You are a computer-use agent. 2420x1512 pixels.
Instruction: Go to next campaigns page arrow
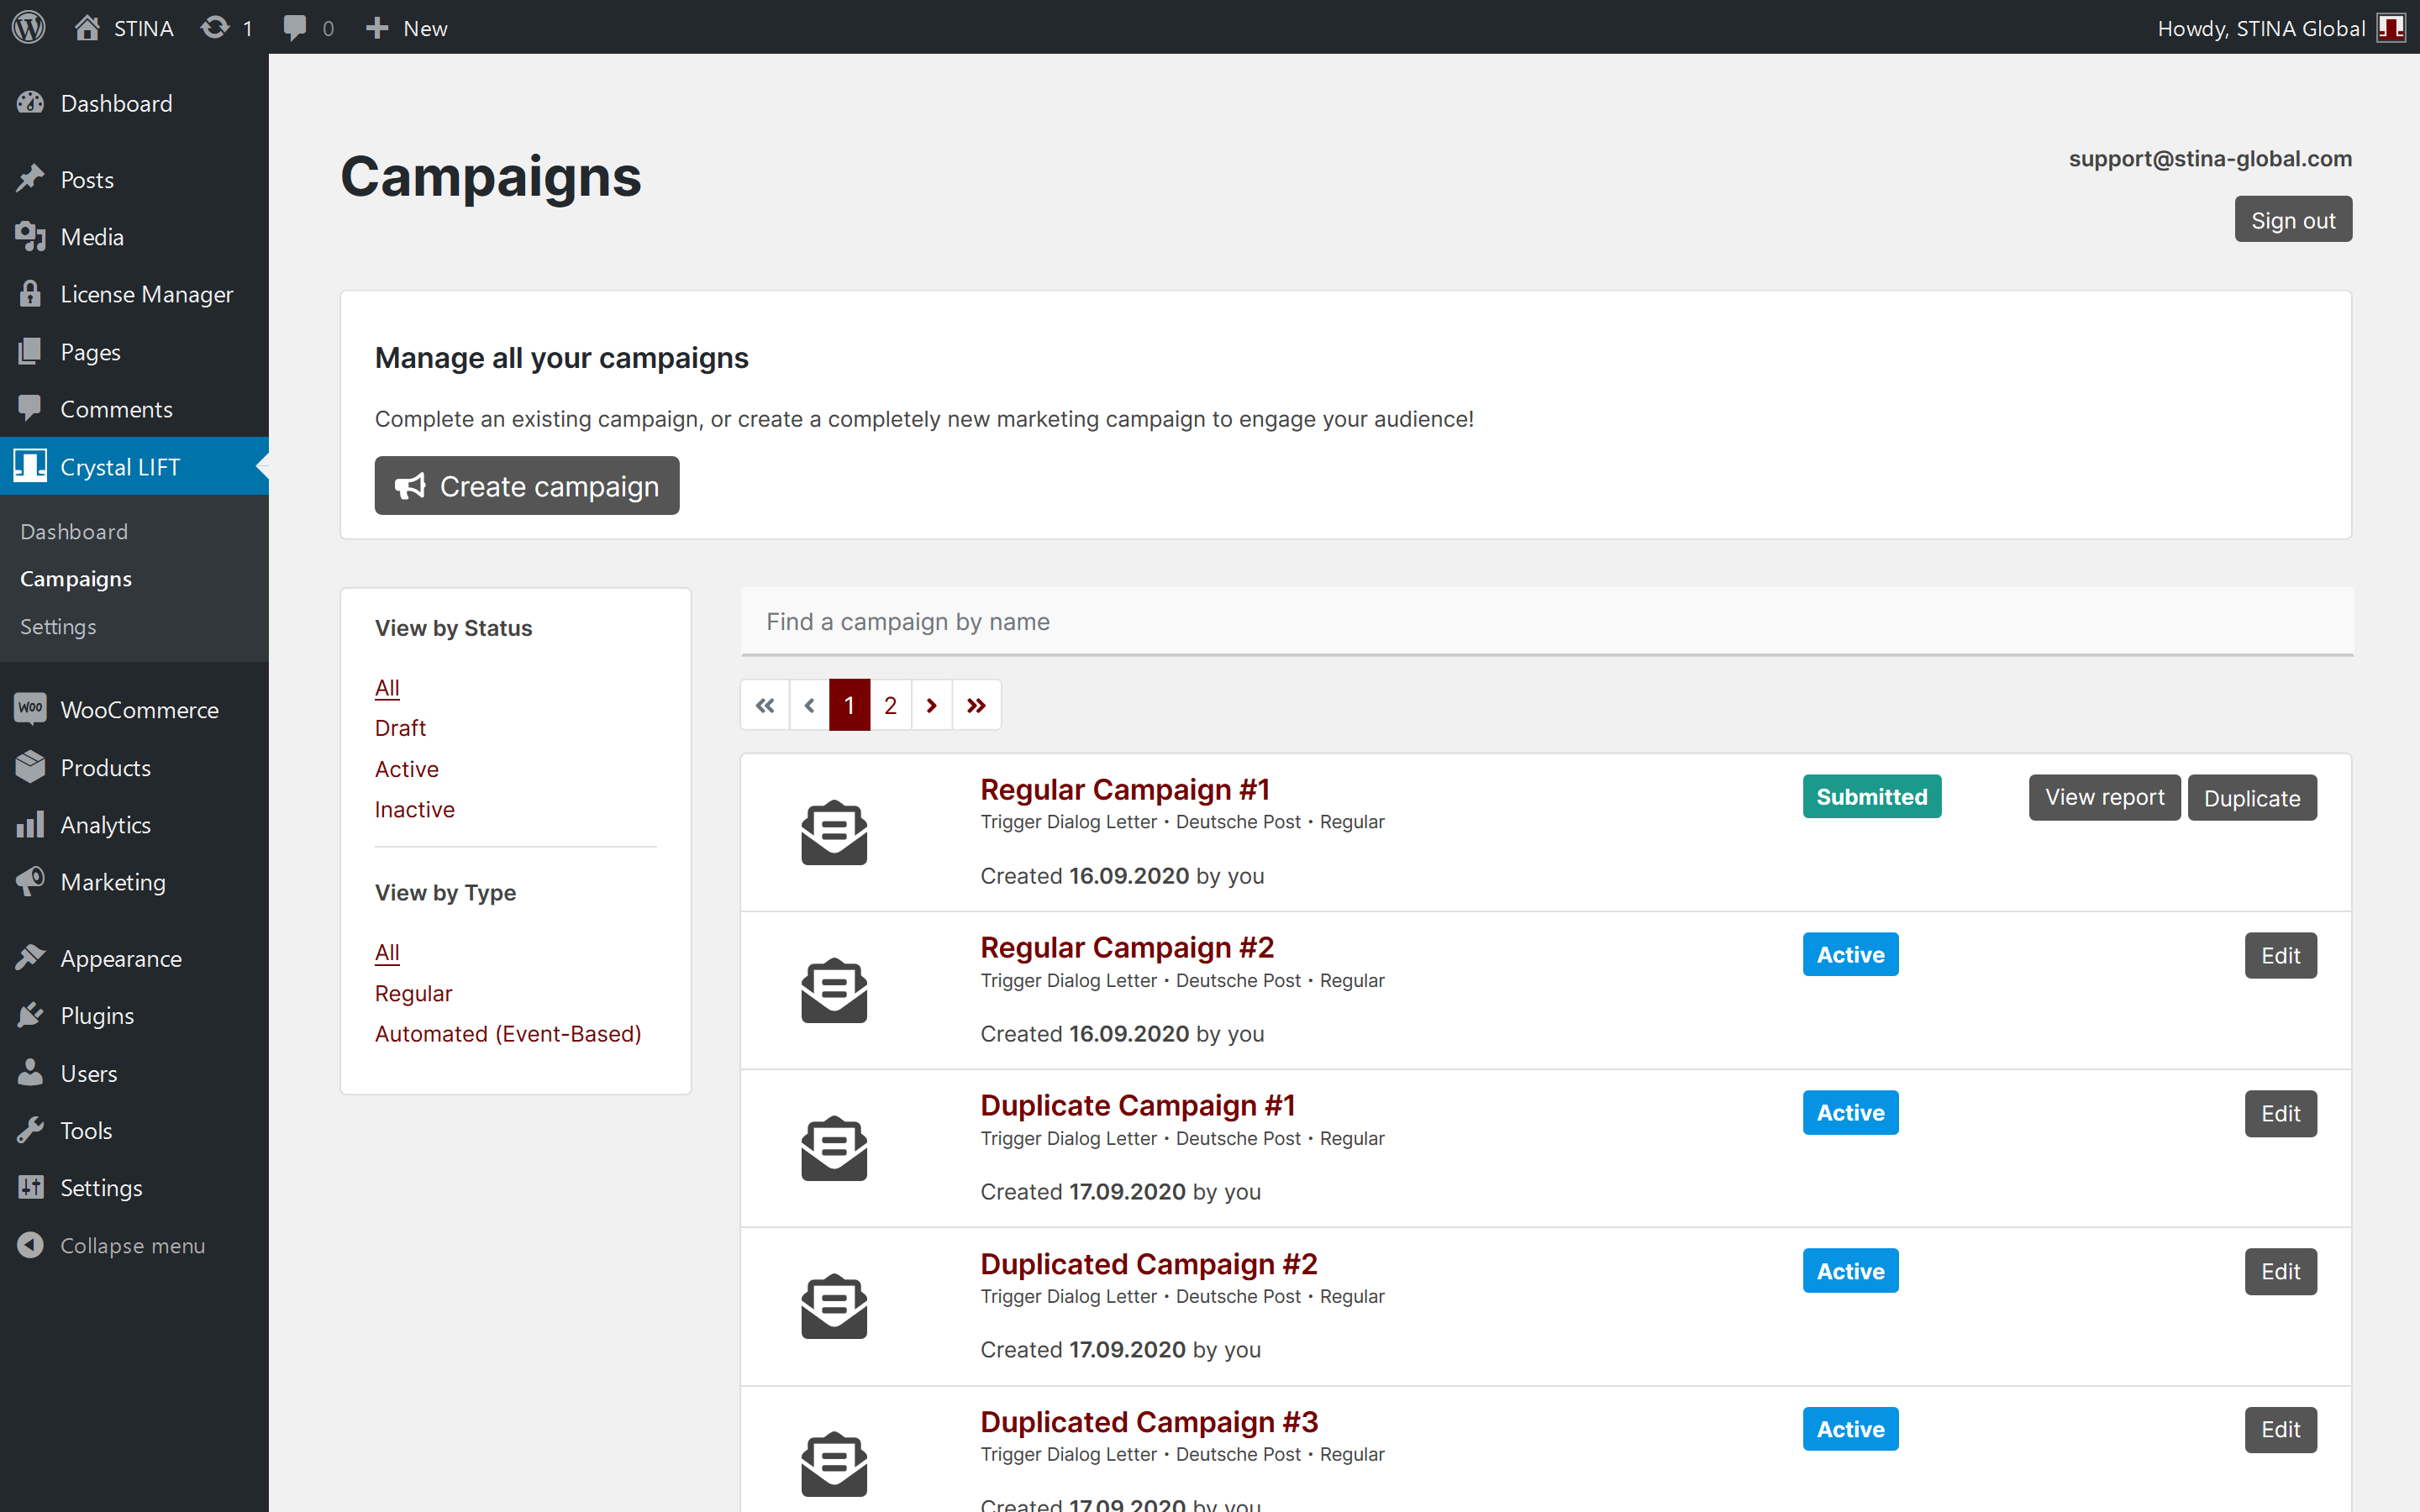(931, 705)
